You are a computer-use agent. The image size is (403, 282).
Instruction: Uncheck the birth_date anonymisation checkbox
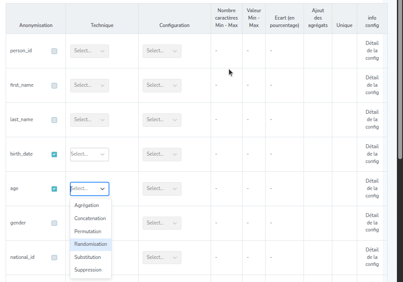tap(54, 154)
